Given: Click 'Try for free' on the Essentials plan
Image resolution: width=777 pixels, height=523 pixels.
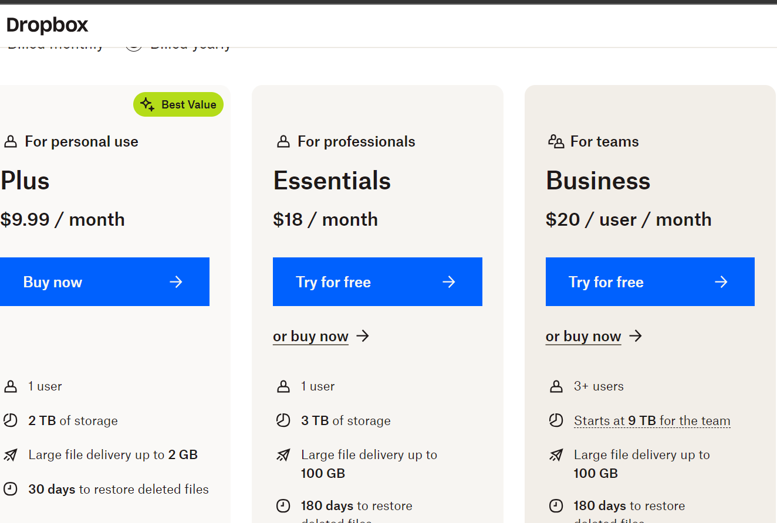Looking at the screenshot, I should tap(377, 282).
